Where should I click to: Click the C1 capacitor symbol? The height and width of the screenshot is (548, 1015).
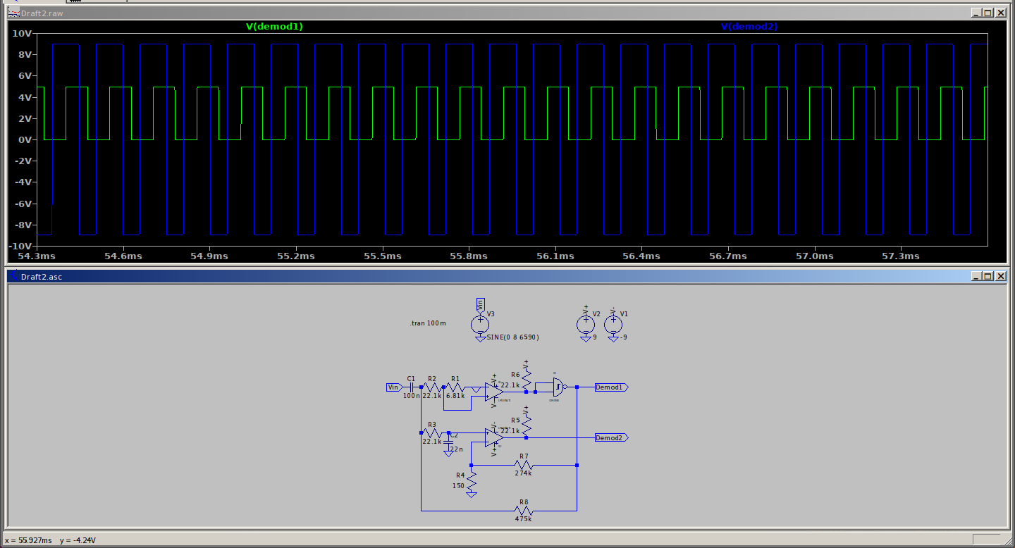click(x=412, y=387)
